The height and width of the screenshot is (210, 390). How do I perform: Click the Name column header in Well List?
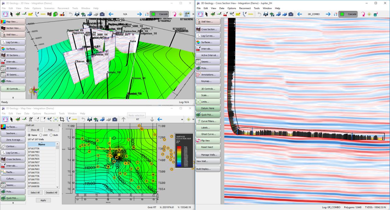click(42, 144)
